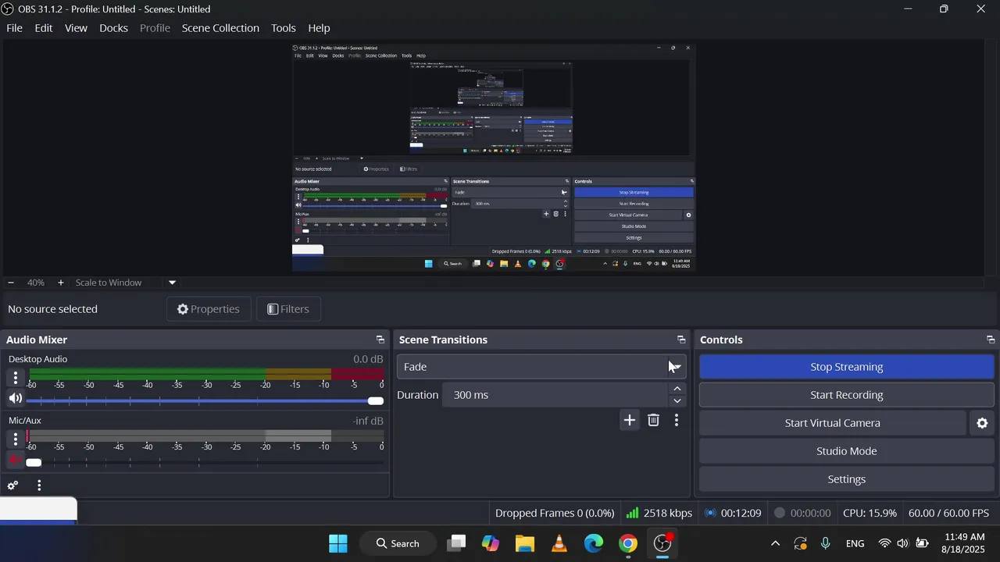Undock the Scene Transitions panel
This screenshot has width=1000, height=562.
point(681,340)
